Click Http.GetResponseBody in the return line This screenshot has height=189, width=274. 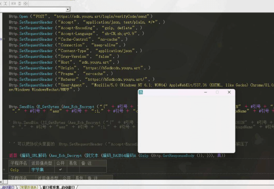(173, 155)
